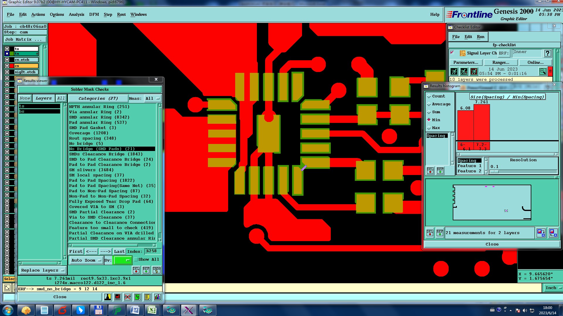Open the Auto Zoom dropdown

click(x=86, y=260)
